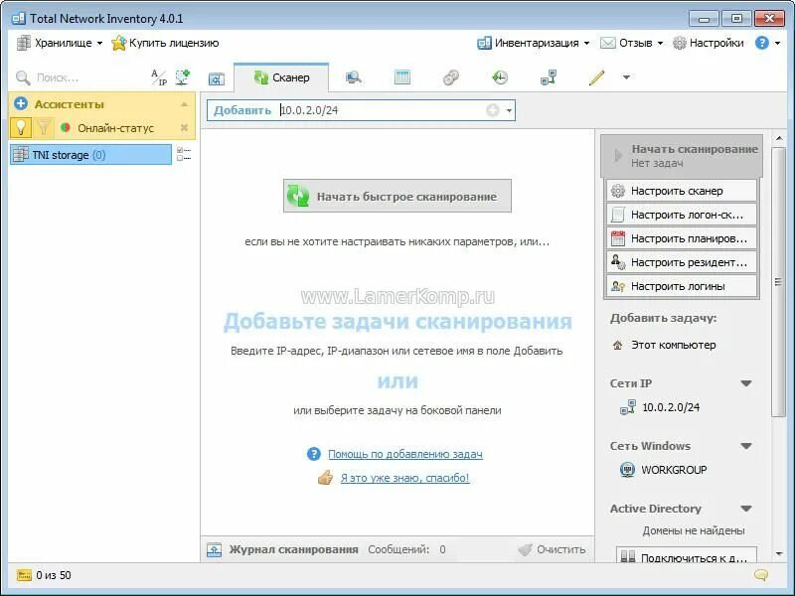Click the add computer icon near search
Image resolution: width=795 pixels, height=596 pixels.
(183, 77)
